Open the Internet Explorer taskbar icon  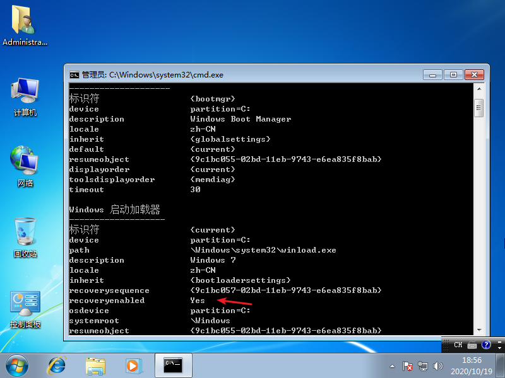57,365
